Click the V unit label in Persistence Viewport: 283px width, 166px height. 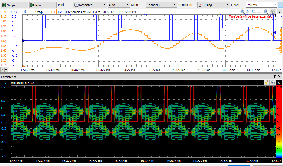click(x=5, y=83)
